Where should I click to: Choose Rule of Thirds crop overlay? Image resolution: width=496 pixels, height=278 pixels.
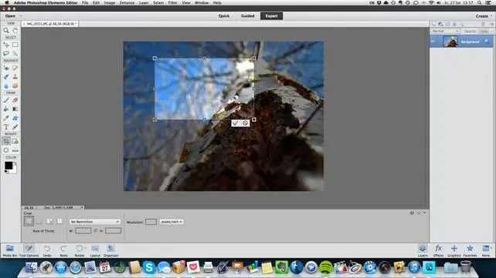coord(29,221)
